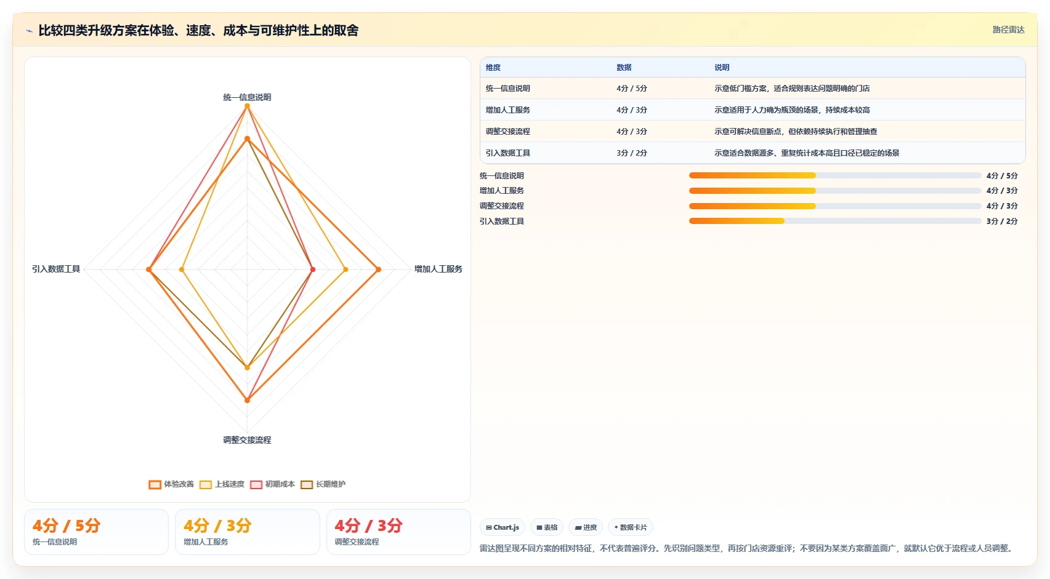
Task: Click the table description starting 示意可解决信息断点
Action: pyautogui.click(x=796, y=132)
